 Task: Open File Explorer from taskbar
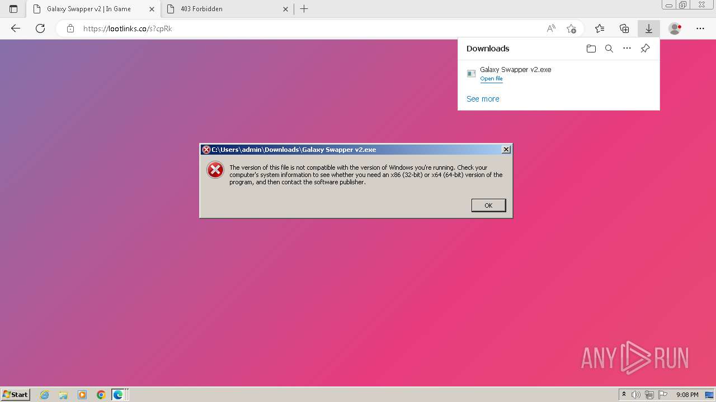(63, 395)
